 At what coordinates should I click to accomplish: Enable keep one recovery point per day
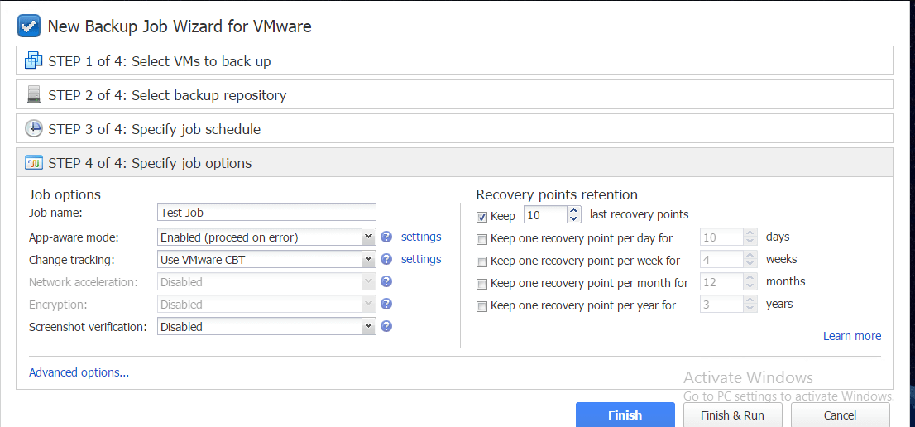coord(482,239)
